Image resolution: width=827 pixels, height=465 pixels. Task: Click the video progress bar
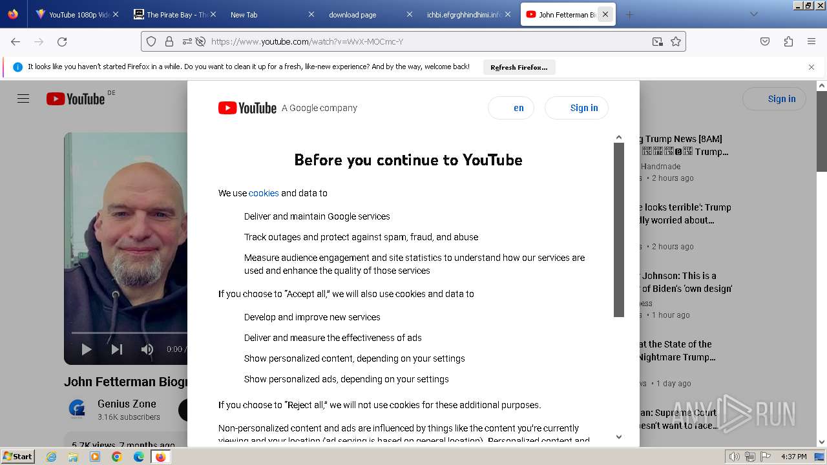tap(129, 333)
